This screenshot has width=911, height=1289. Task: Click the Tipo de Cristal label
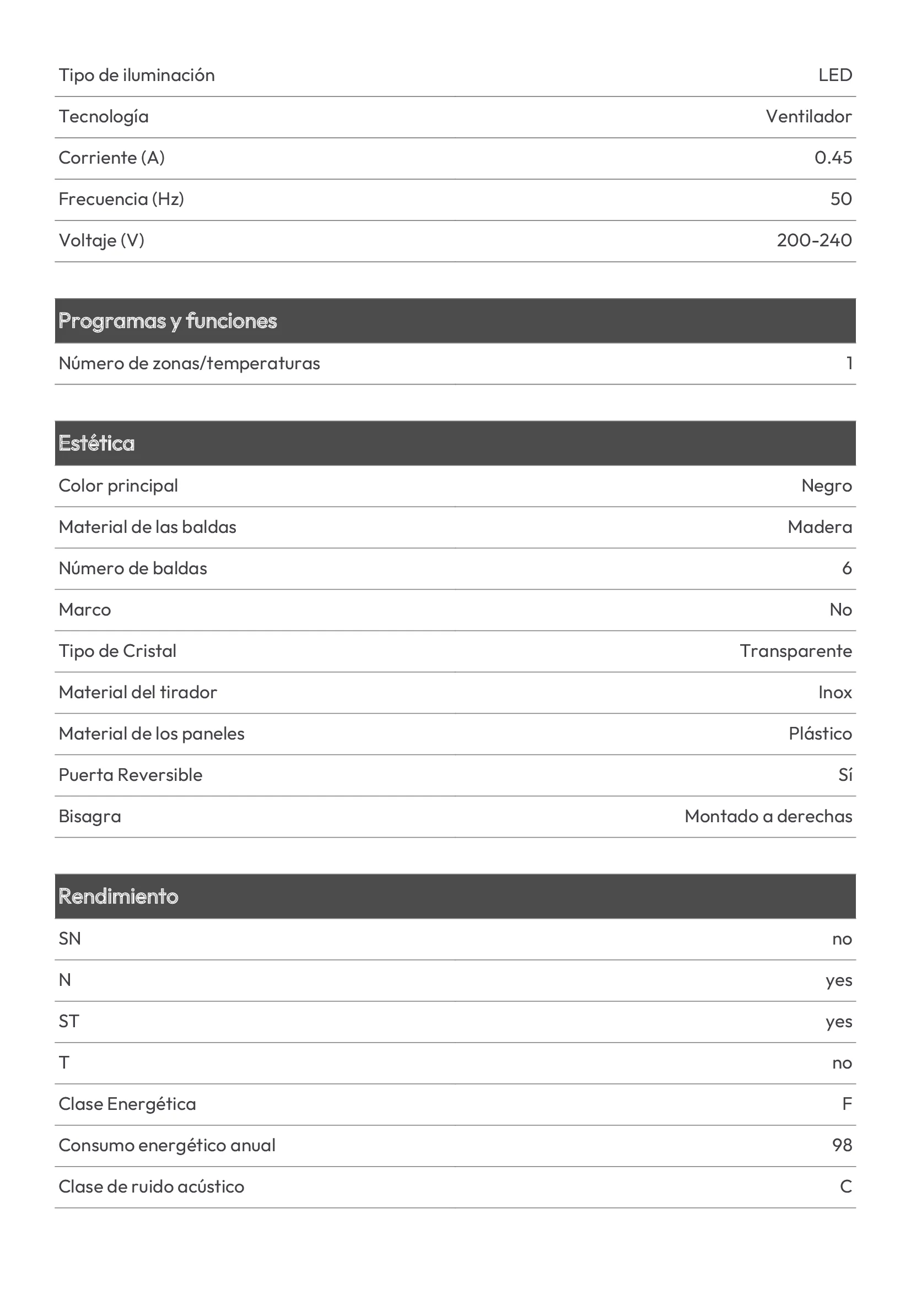(x=117, y=651)
